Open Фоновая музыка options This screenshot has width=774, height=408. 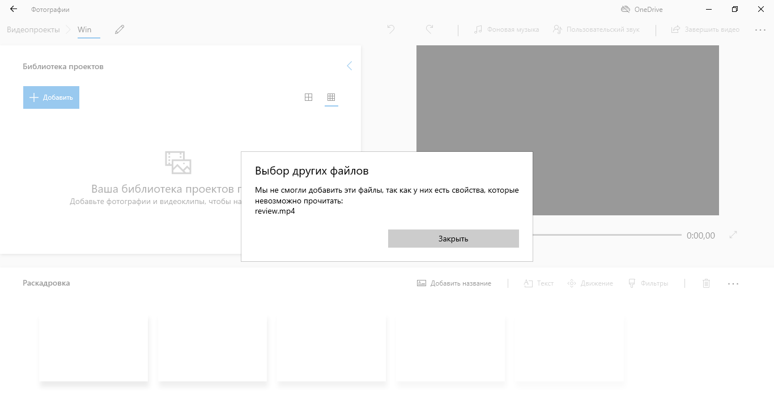[507, 29]
